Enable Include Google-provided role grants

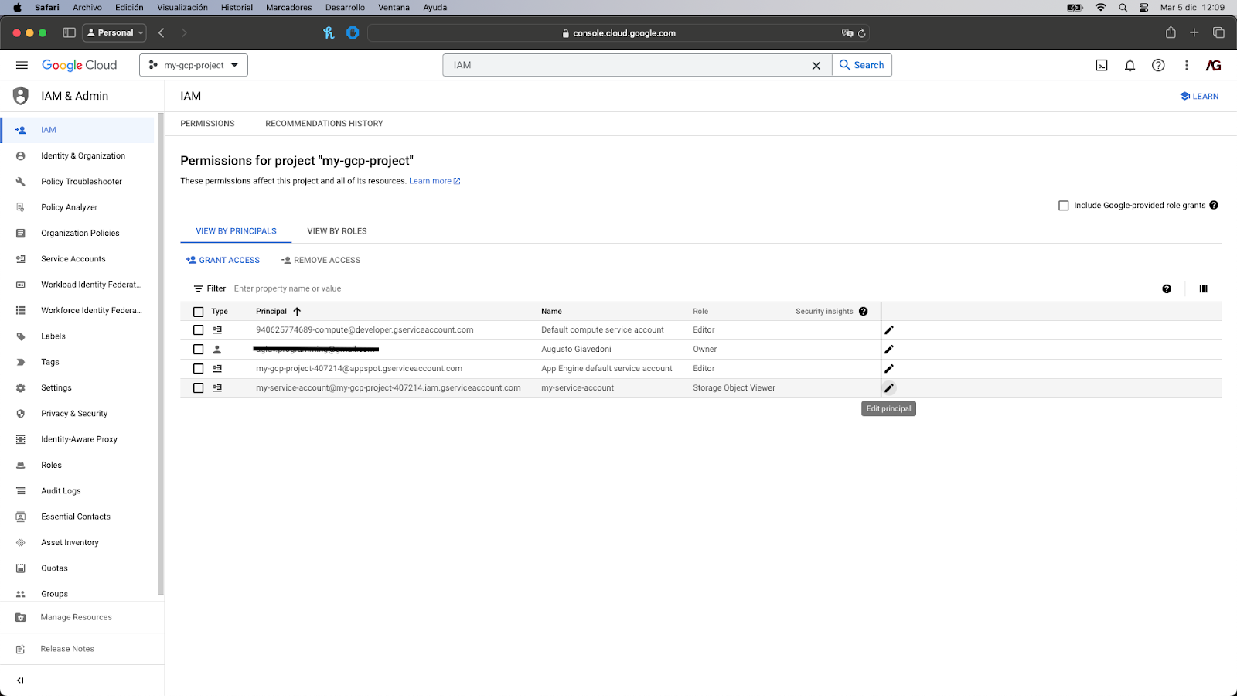pyautogui.click(x=1064, y=206)
